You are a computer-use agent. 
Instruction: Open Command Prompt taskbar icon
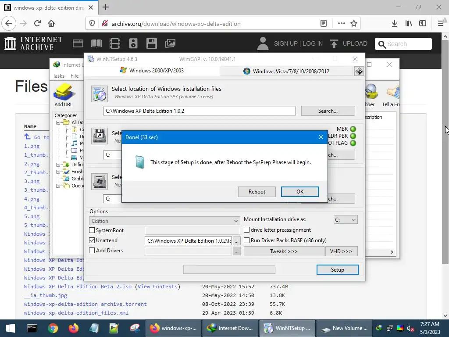(32, 328)
